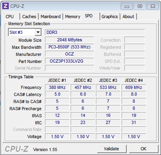Switch to the CPU tab
161x155 pixels.
[x=12, y=17]
